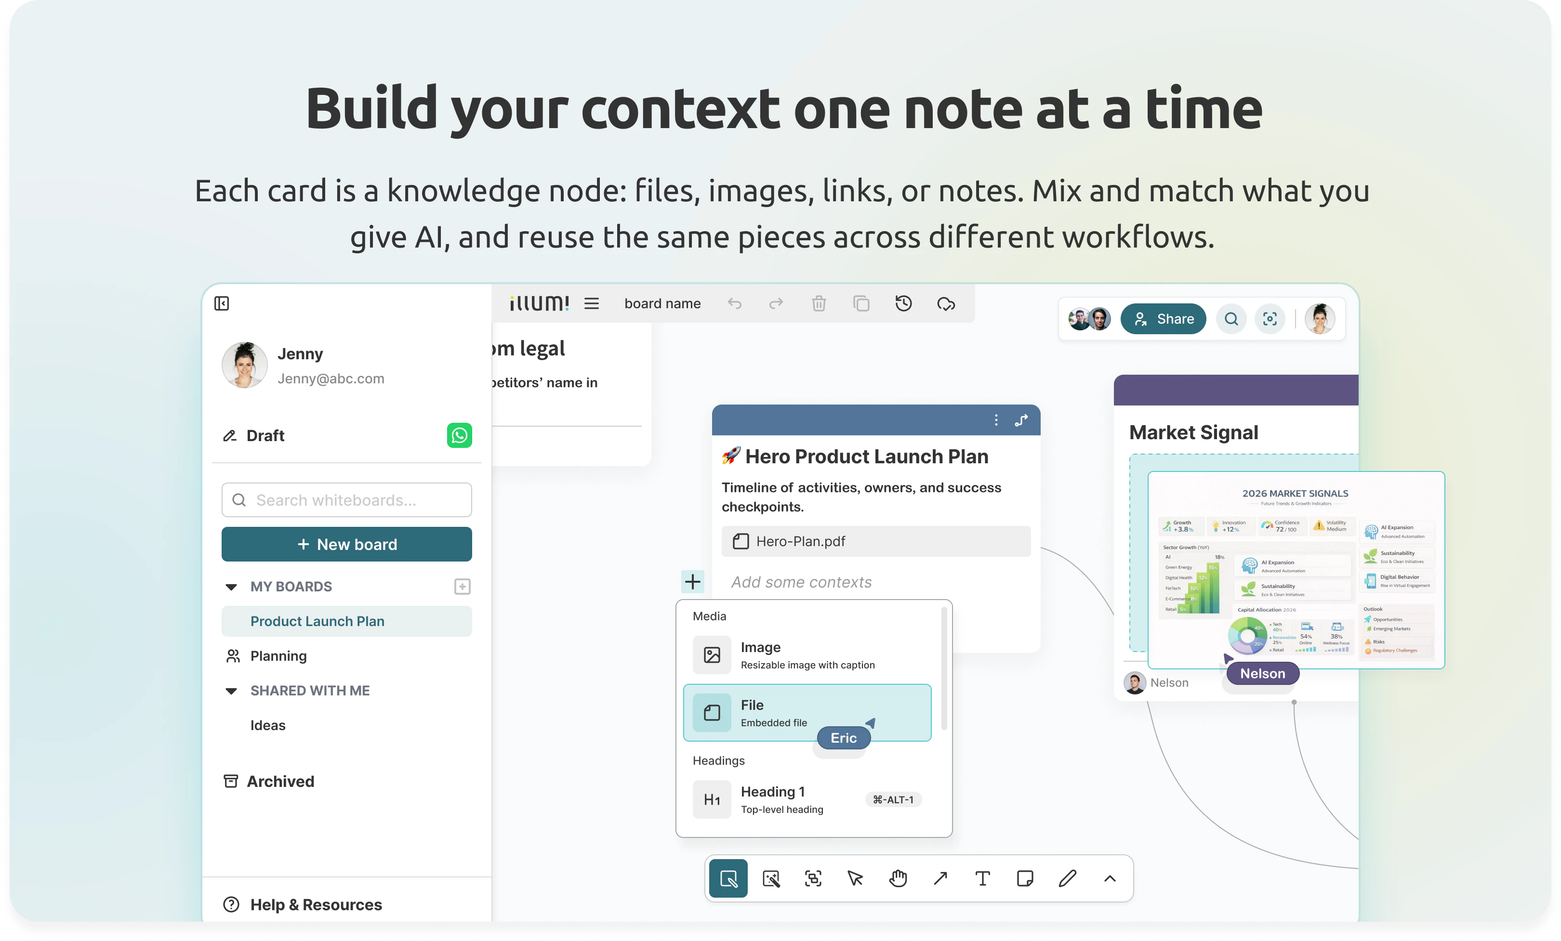Expand the bottom toolbar chevron up

(x=1110, y=878)
